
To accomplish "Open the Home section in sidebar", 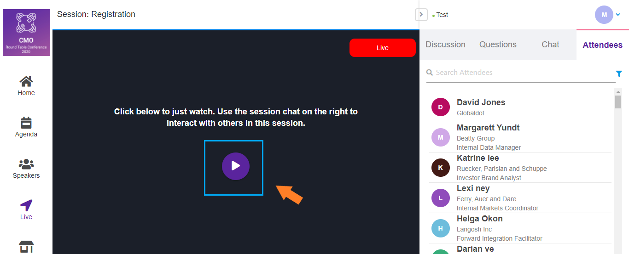I will [x=26, y=86].
